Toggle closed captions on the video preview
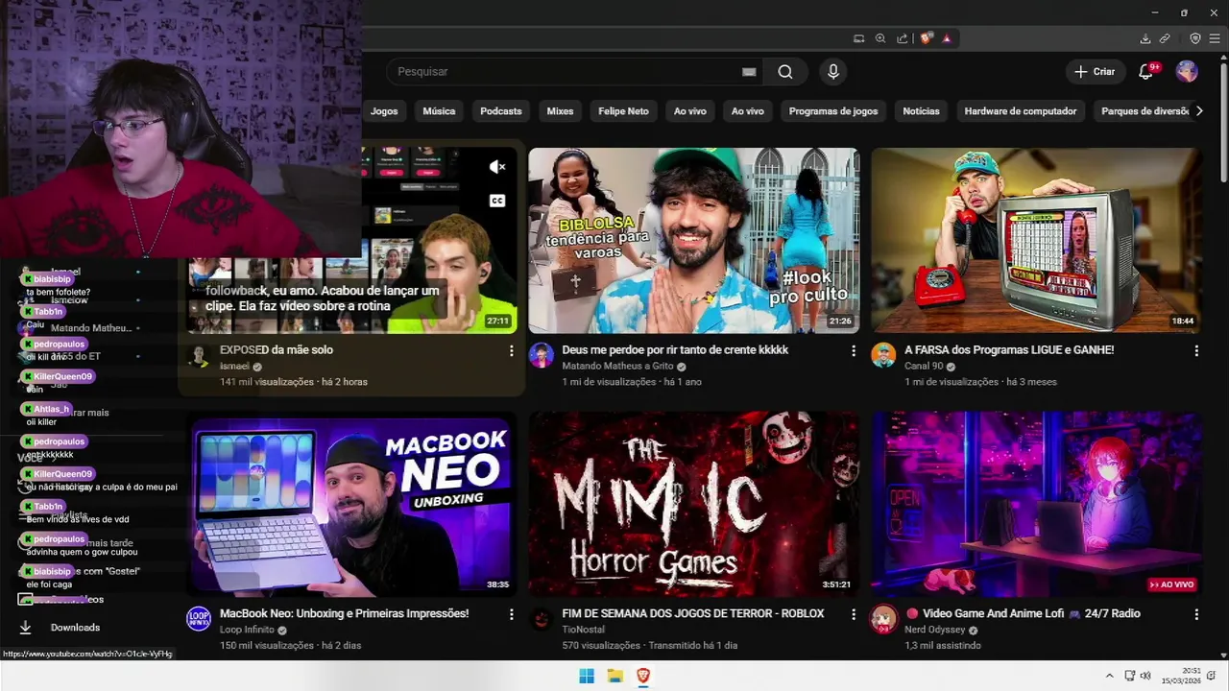Image resolution: width=1229 pixels, height=691 pixels. (496, 201)
